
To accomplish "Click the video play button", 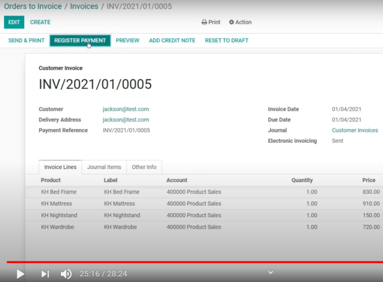I will pos(20,274).
